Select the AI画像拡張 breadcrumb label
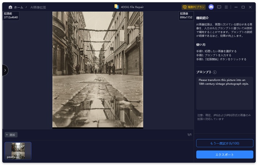258x165 pixels. click(x=38, y=7)
